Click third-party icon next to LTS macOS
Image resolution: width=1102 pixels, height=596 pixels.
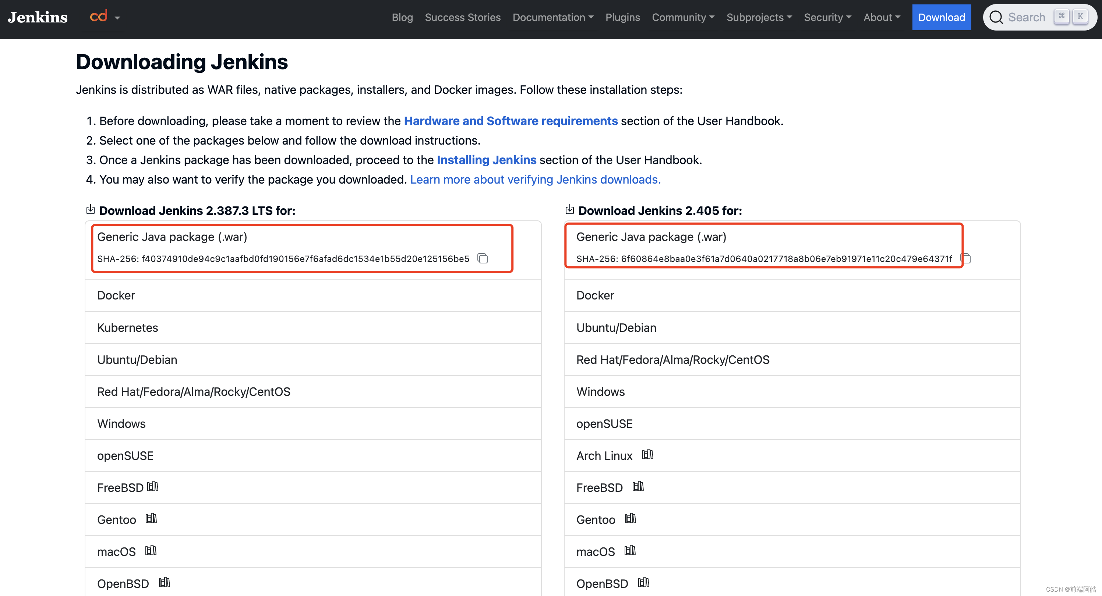(x=151, y=551)
